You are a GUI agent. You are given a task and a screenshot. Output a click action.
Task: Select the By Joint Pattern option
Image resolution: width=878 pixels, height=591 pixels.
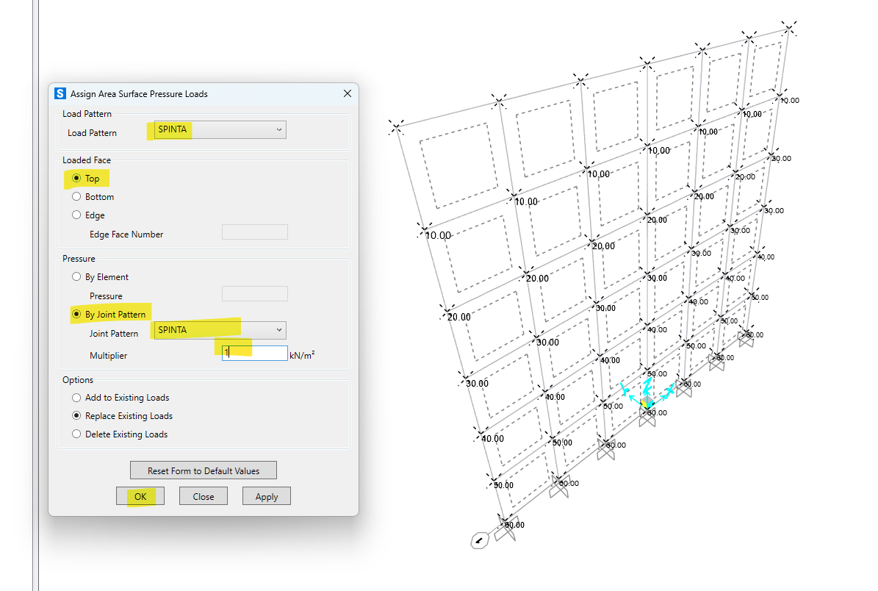(76, 315)
